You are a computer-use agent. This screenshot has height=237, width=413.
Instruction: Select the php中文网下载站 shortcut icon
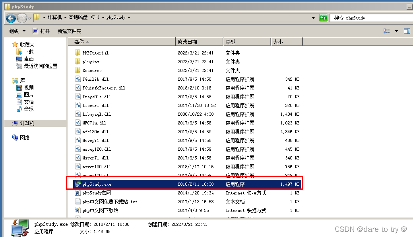pos(78,210)
